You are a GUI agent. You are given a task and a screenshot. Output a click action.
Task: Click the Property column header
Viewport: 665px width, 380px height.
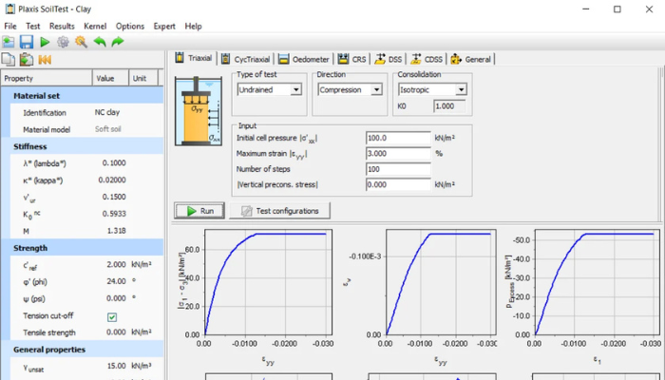click(x=47, y=78)
